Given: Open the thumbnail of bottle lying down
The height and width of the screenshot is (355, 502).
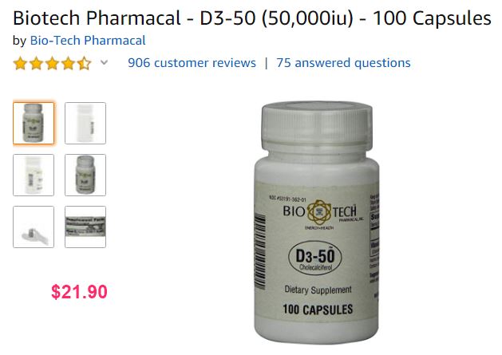Looking at the screenshot, I should tap(34, 227).
